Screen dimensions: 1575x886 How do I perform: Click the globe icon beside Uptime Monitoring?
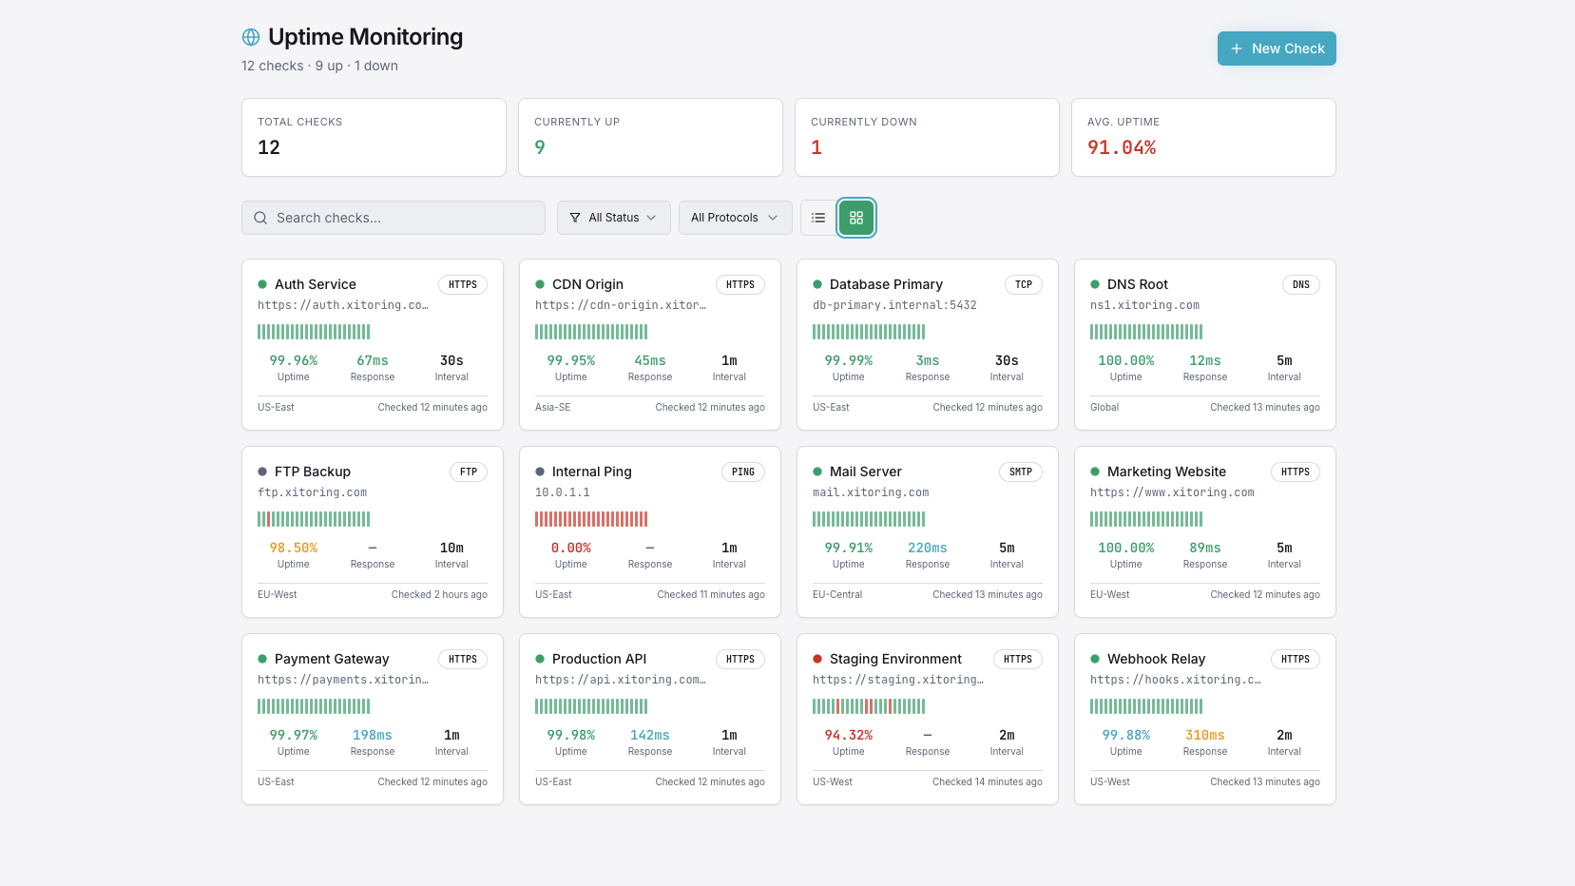[251, 37]
